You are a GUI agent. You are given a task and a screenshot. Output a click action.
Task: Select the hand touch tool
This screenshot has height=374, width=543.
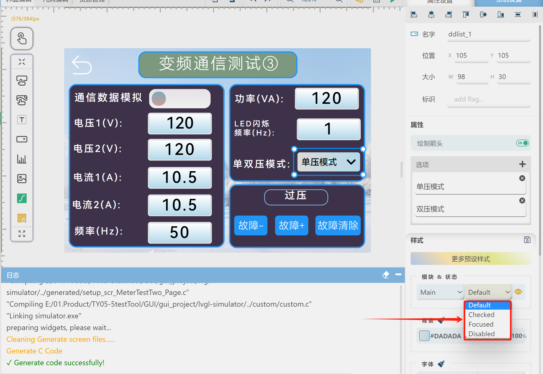point(22,39)
